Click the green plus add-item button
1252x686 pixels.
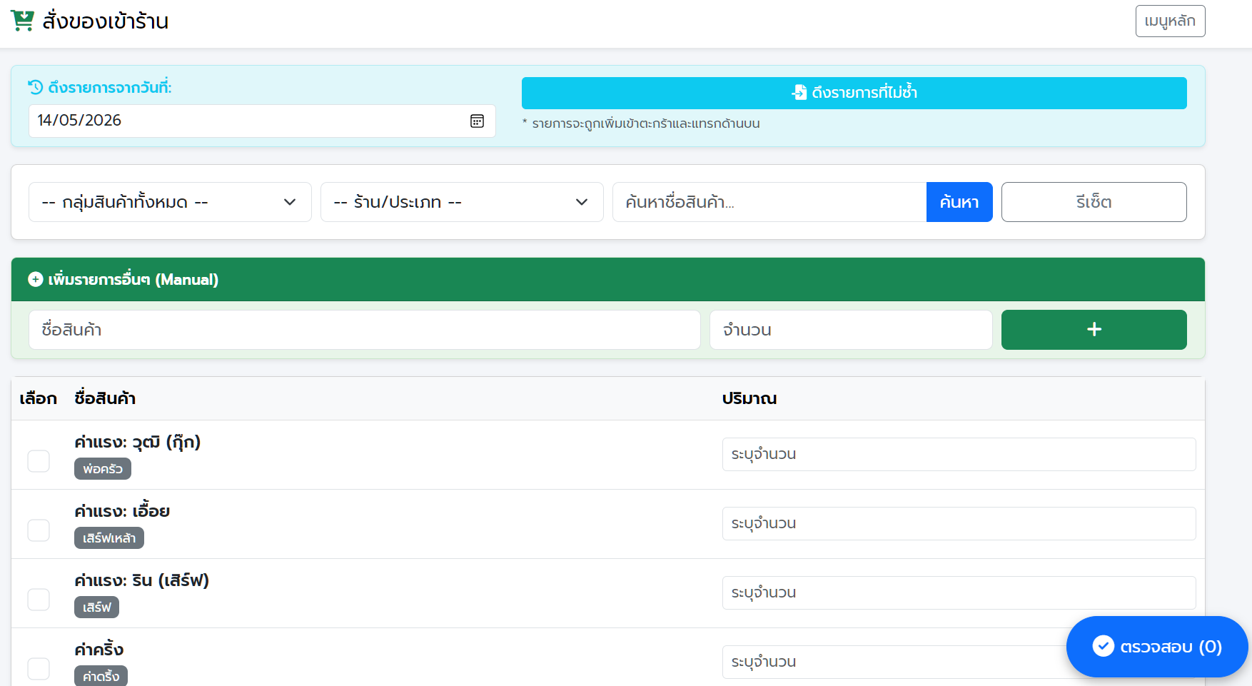tap(1094, 330)
